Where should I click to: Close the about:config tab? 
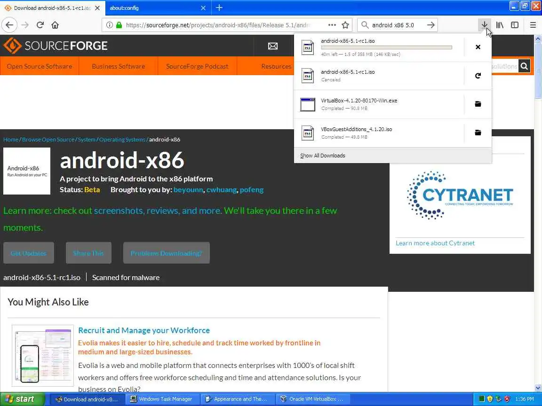203,8
